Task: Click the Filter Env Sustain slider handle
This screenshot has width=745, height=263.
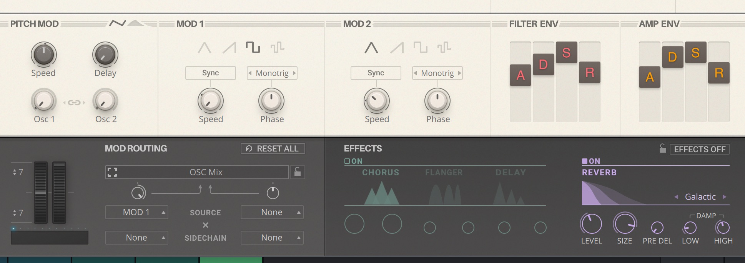Action: pyautogui.click(x=566, y=53)
